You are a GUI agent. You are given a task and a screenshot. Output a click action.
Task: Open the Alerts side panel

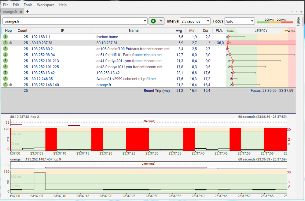[299, 21]
